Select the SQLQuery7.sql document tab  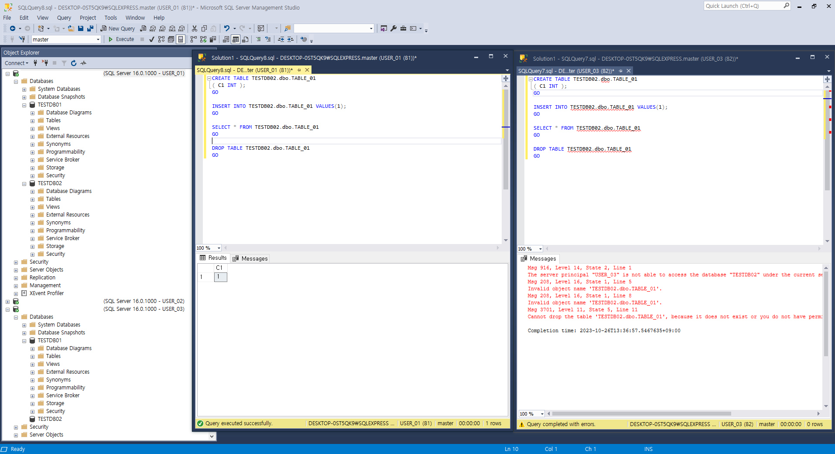click(x=566, y=71)
